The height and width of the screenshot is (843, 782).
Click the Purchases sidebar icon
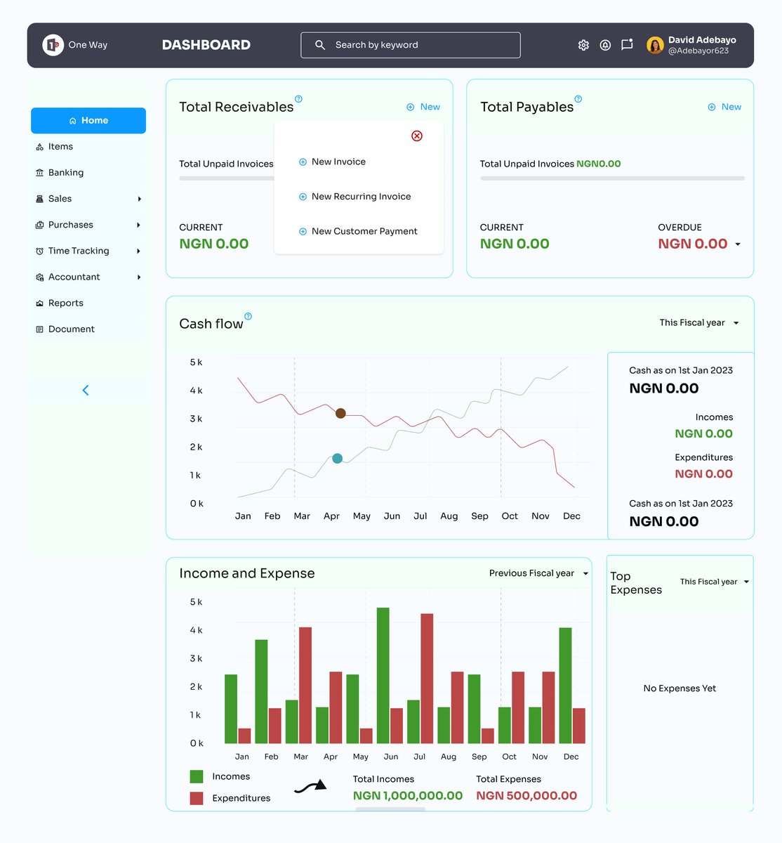pyautogui.click(x=39, y=225)
